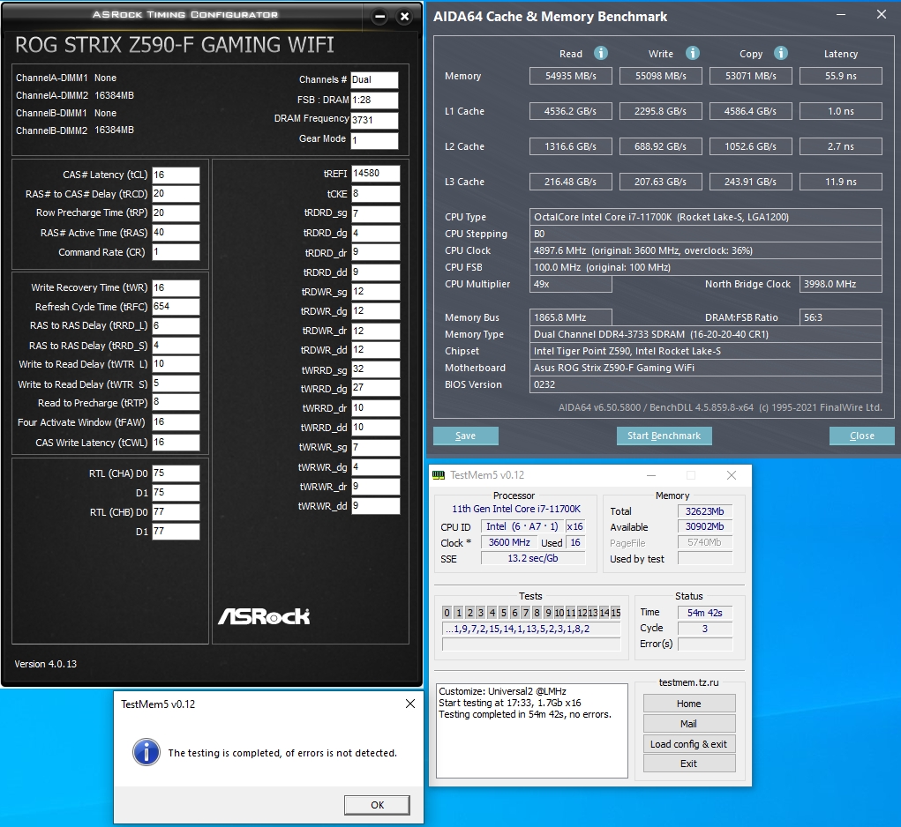
Task: Click the Channels # field showing Dual
Action: tap(374, 79)
